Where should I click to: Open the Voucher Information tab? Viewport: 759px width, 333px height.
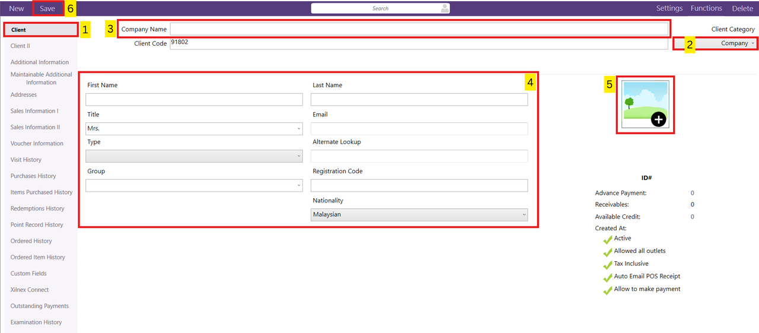[x=37, y=144]
